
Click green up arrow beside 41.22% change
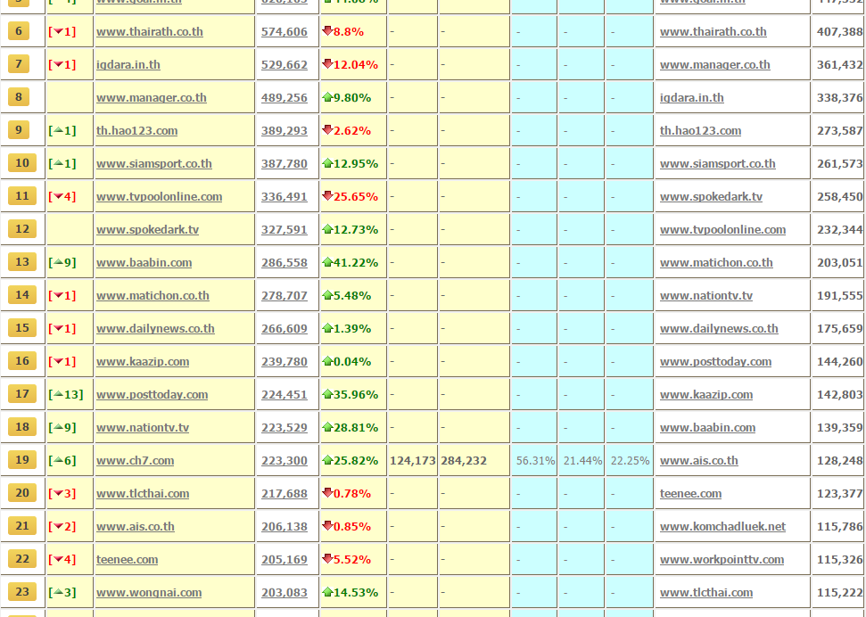[327, 262]
